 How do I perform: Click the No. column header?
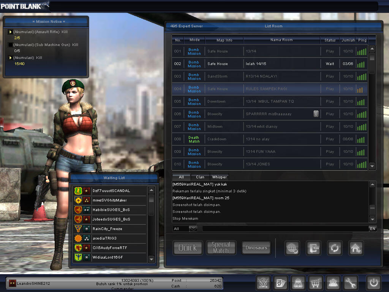coord(178,40)
